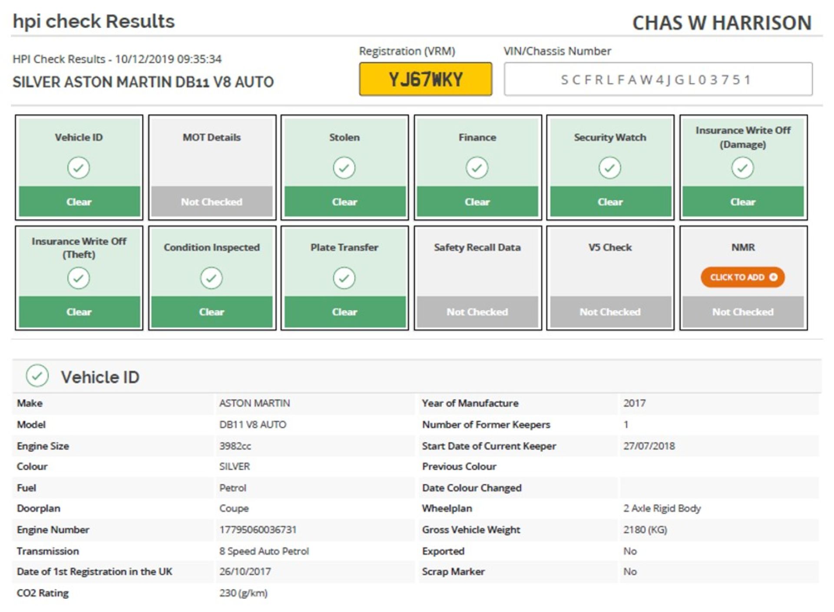Click the NMR tile title
Screen dimensions: 834x612
[743, 247]
